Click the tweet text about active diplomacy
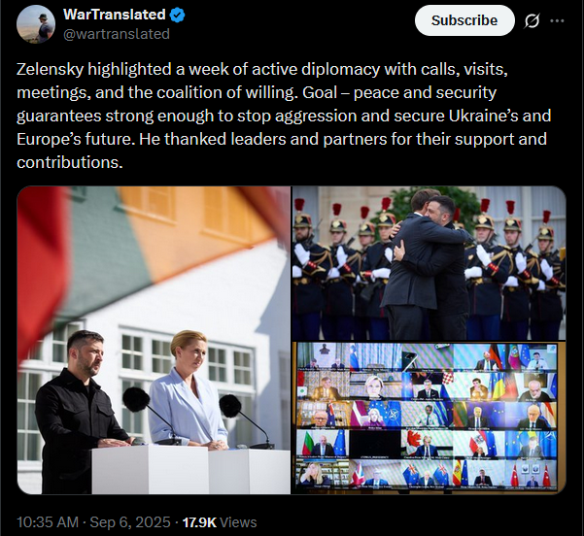This screenshot has height=536, width=584. point(284,116)
